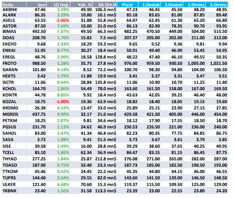Select the AKBNK stock code
Image resolution: width=234 pixels, height=198 pixels.
pyautogui.click(x=9, y=10)
